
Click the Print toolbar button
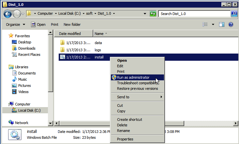pyautogui.click(x=54, y=24)
